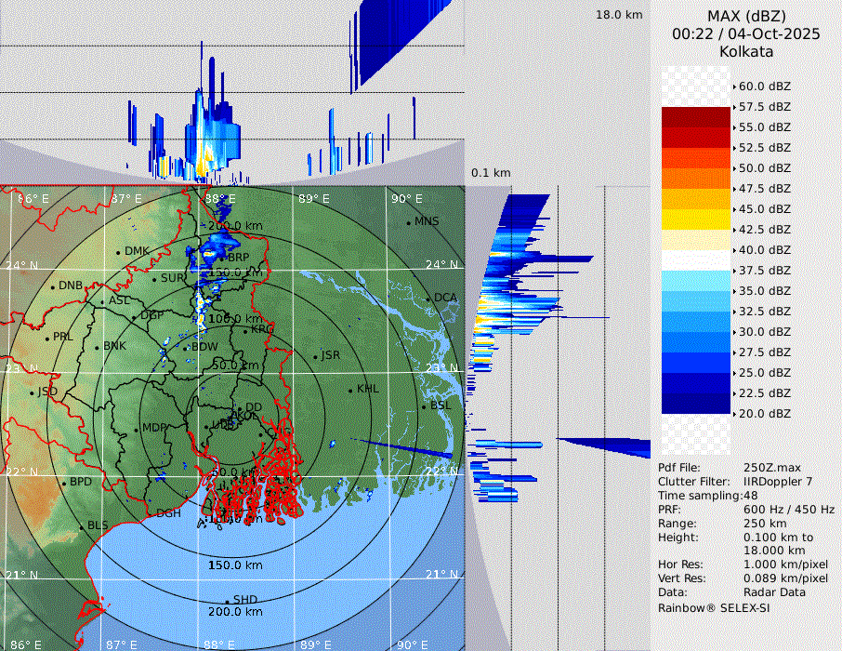Viewport: 842px width, 651px height.
Task: Click the Kolkata radar name label
Action: click(x=745, y=51)
